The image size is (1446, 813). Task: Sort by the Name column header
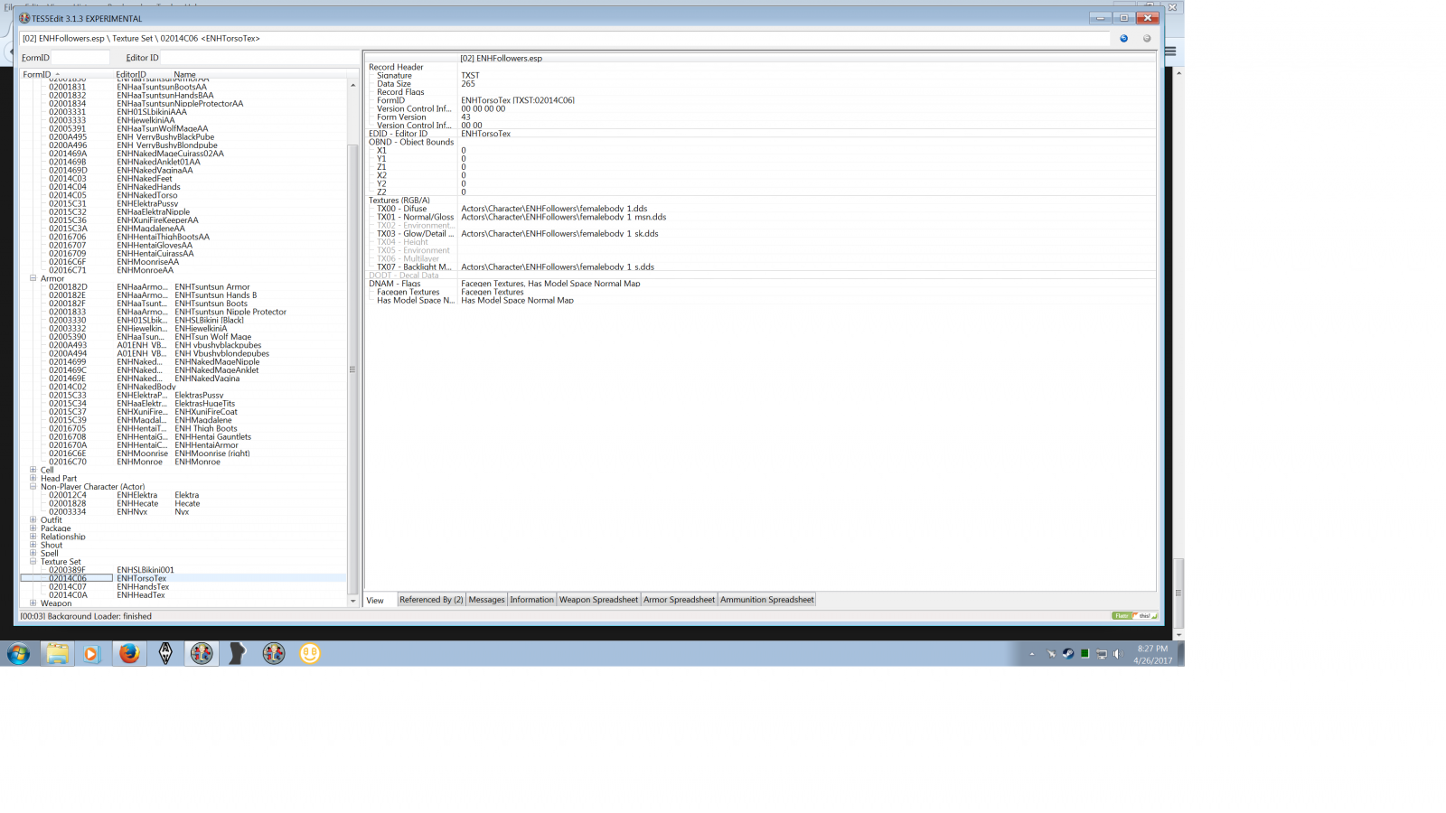point(259,74)
